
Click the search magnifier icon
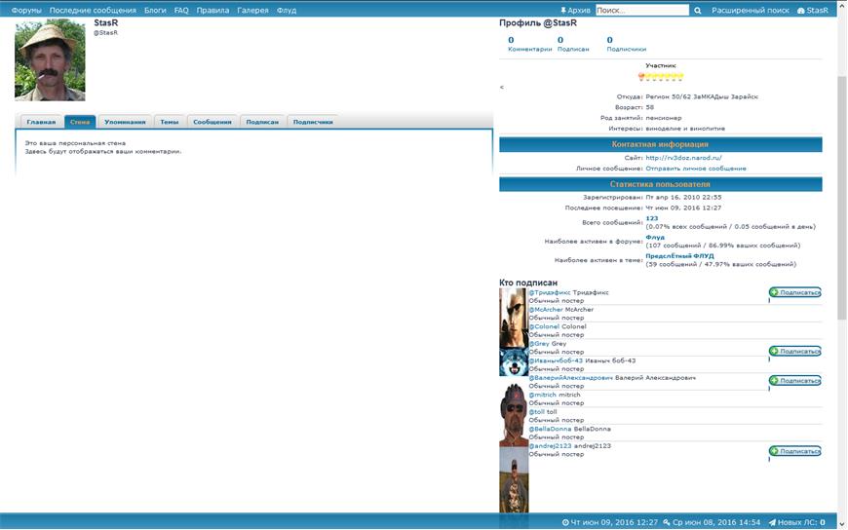pyautogui.click(x=698, y=10)
